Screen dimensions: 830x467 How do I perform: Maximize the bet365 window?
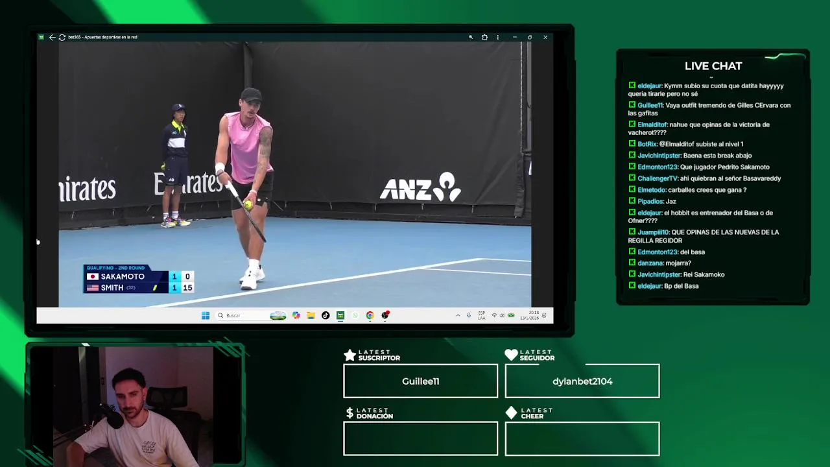click(530, 37)
